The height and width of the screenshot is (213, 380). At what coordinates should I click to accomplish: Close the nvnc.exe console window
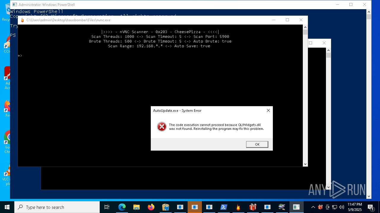point(301,20)
